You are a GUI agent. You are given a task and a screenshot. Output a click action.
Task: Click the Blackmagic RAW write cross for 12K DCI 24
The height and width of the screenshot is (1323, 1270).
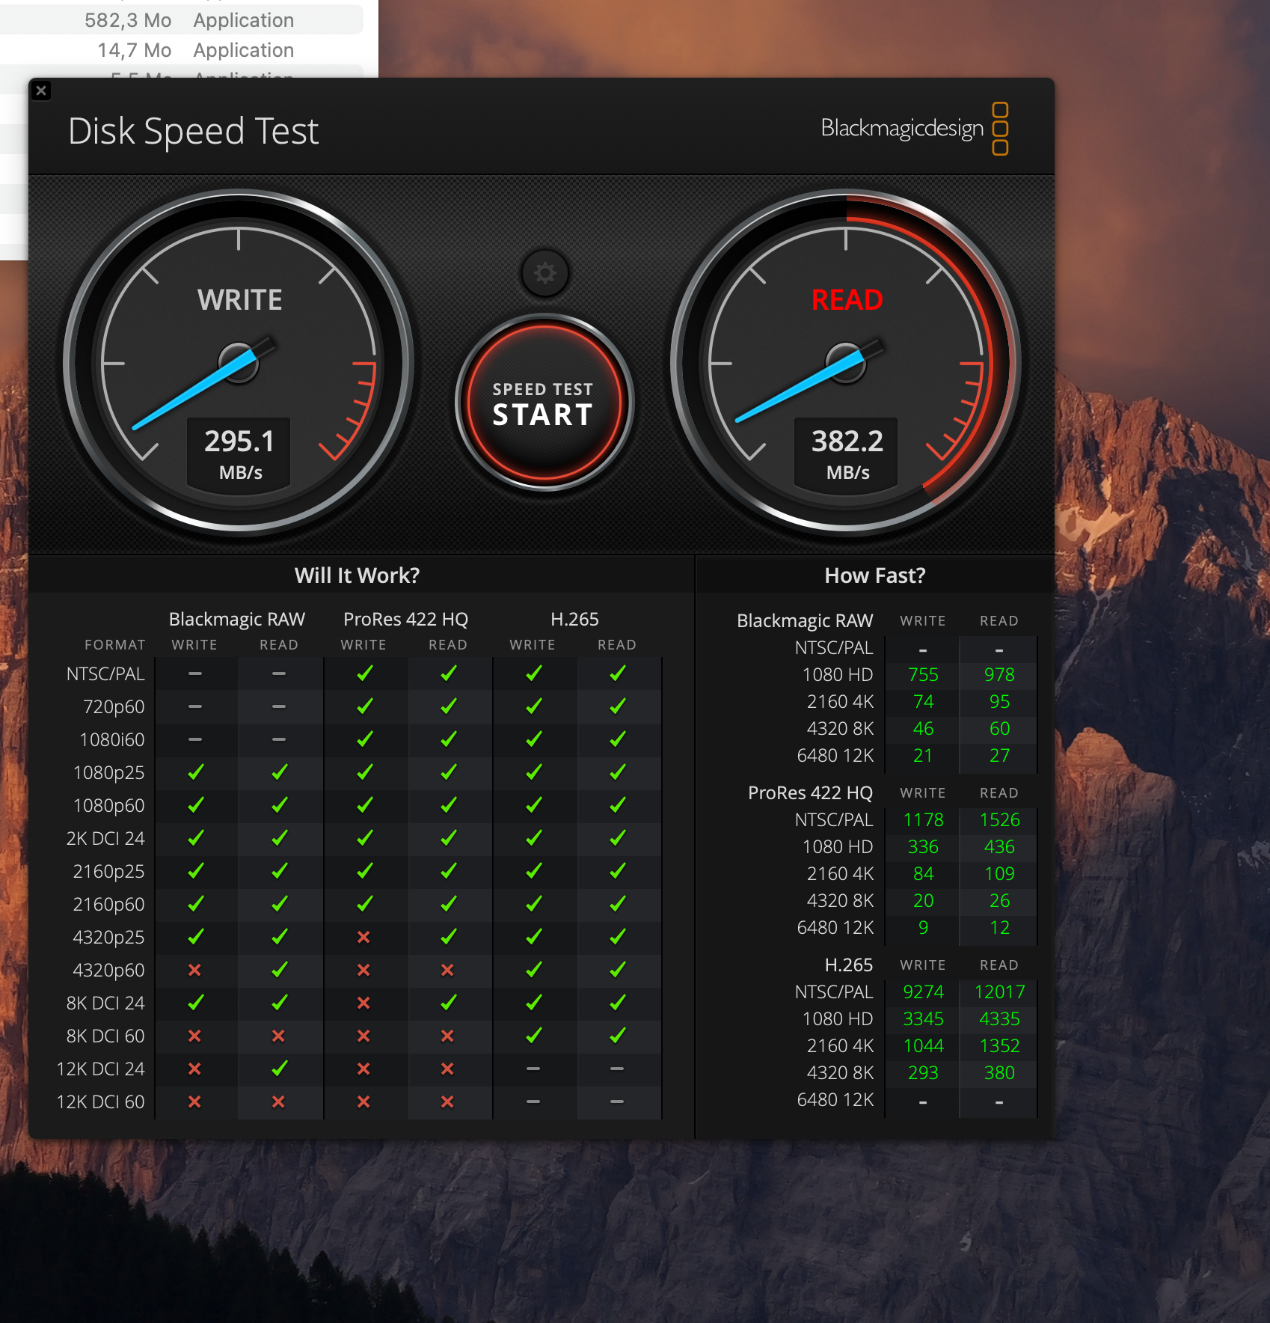pos(194,1069)
